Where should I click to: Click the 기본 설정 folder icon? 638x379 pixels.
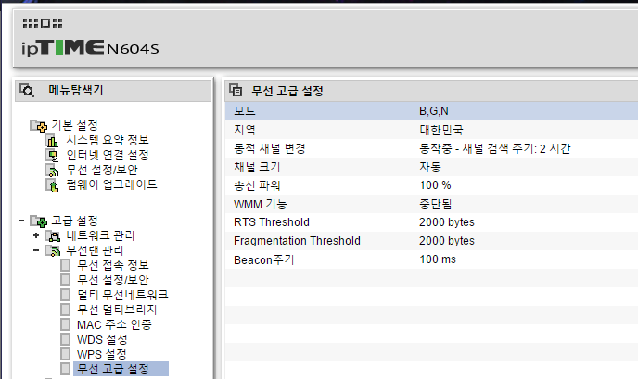pos(39,126)
